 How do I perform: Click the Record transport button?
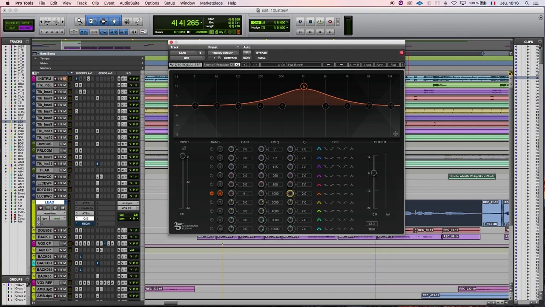coord(330,22)
